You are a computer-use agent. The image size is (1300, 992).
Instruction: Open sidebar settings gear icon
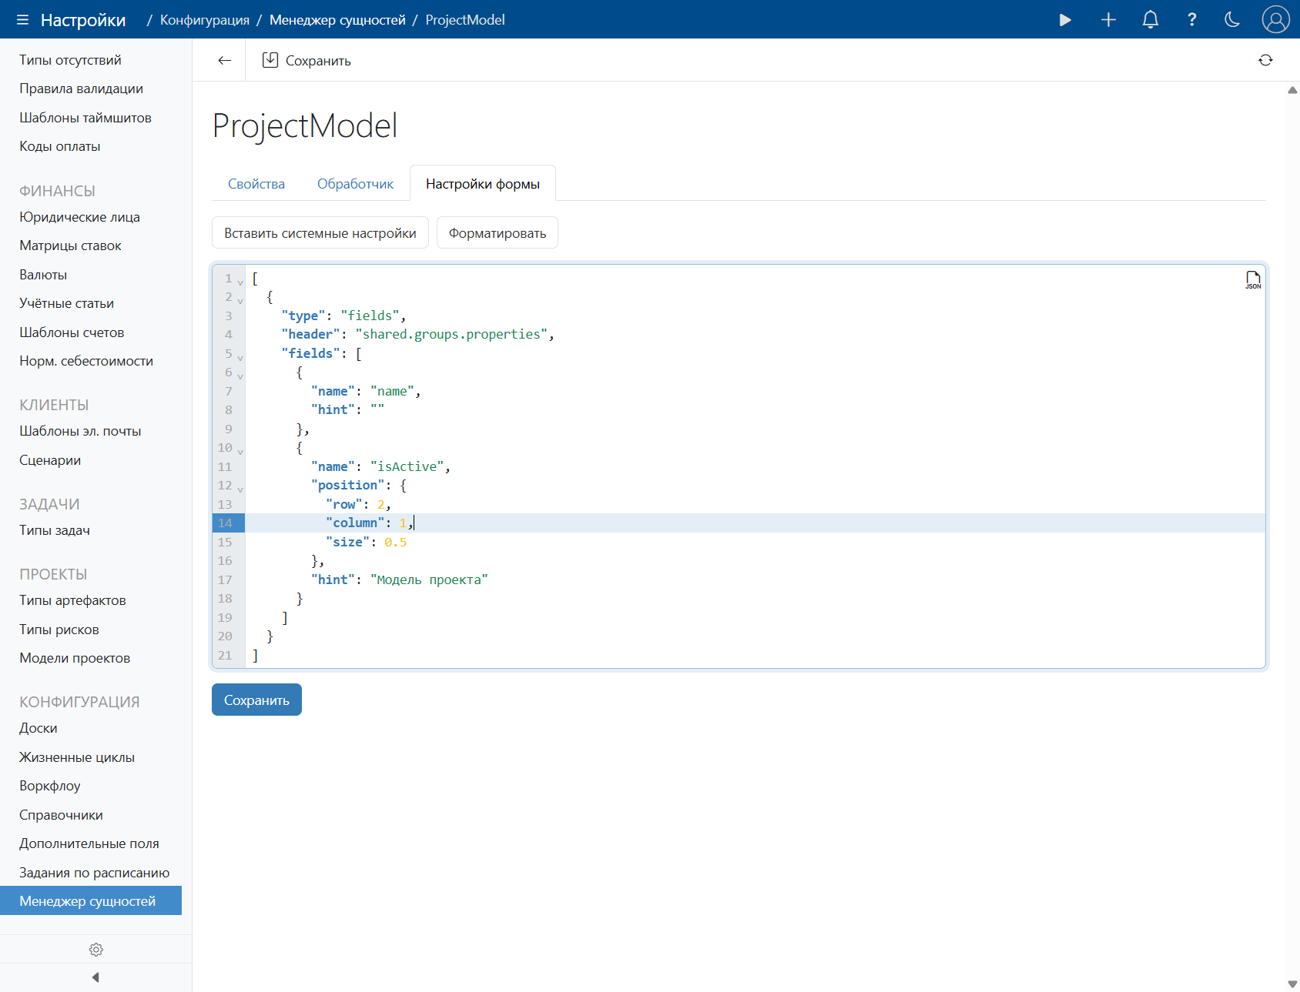96,950
